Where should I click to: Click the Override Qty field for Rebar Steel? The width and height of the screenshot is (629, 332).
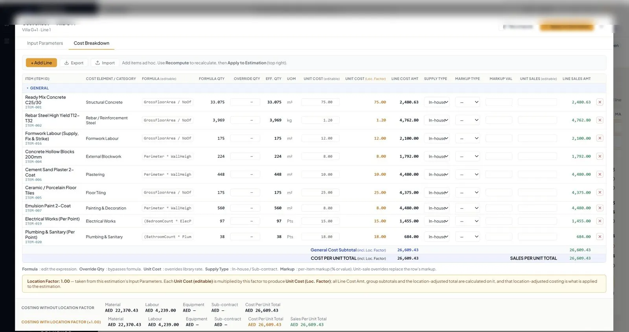point(245,120)
